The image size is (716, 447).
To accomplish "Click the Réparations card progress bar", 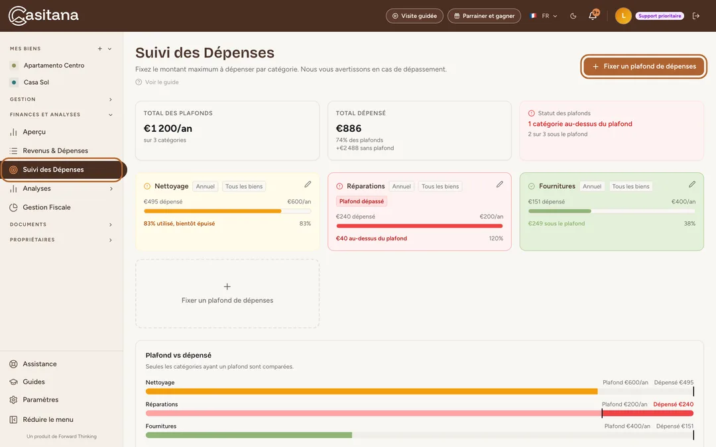I will point(420,226).
